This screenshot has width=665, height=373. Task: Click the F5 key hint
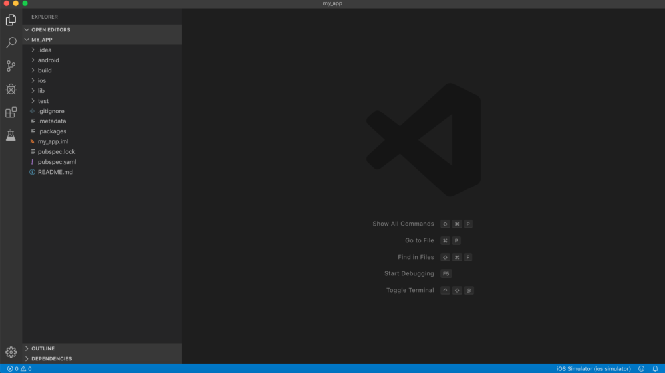[x=446, y=274]
